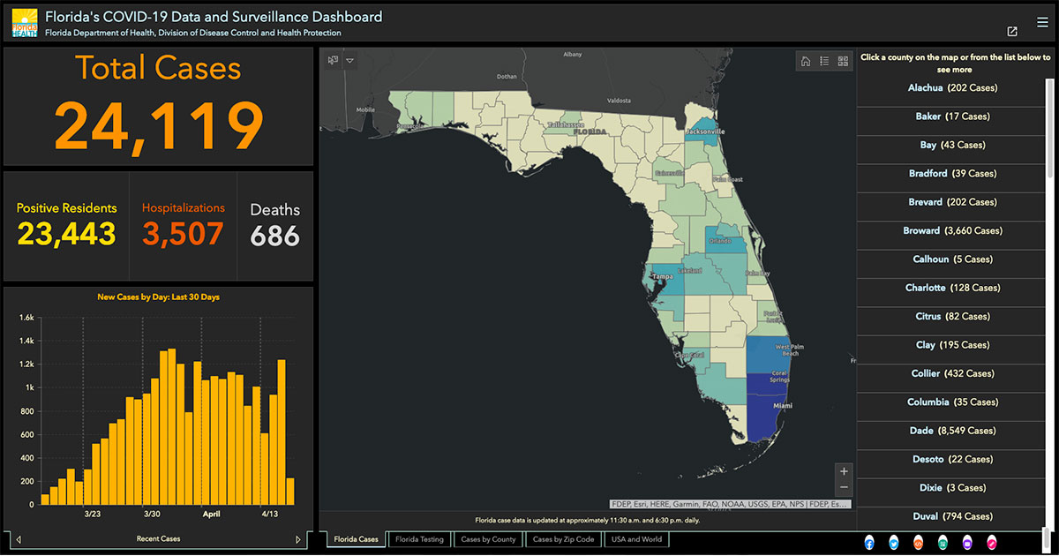
Task: Expand the dropdown arrow beside bookmarks icon
Action: click(350, 61)
